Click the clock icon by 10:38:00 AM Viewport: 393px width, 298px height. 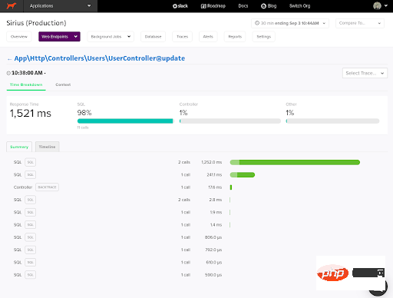pos(8,73)
